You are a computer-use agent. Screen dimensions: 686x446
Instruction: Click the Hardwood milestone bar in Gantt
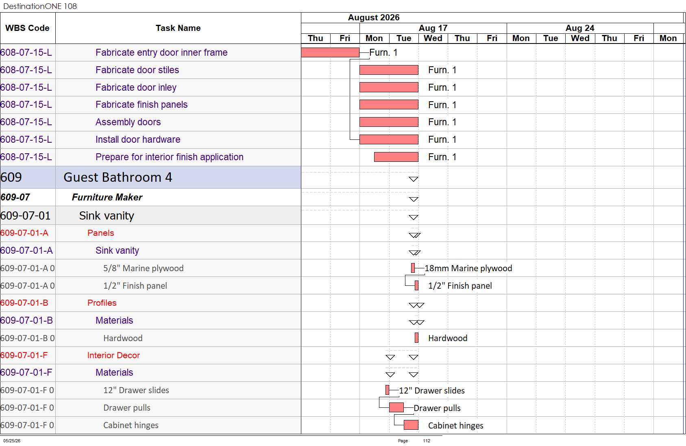tap(416, 337)
